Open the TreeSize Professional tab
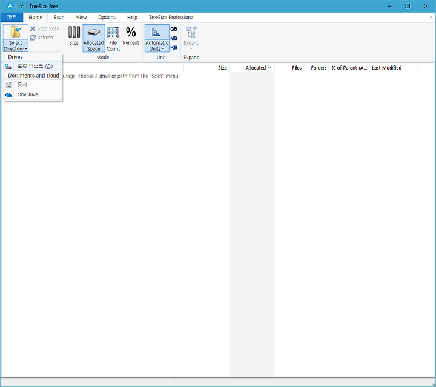The width and height of the screenshot is (436, 387). click(x=171, y=17)
